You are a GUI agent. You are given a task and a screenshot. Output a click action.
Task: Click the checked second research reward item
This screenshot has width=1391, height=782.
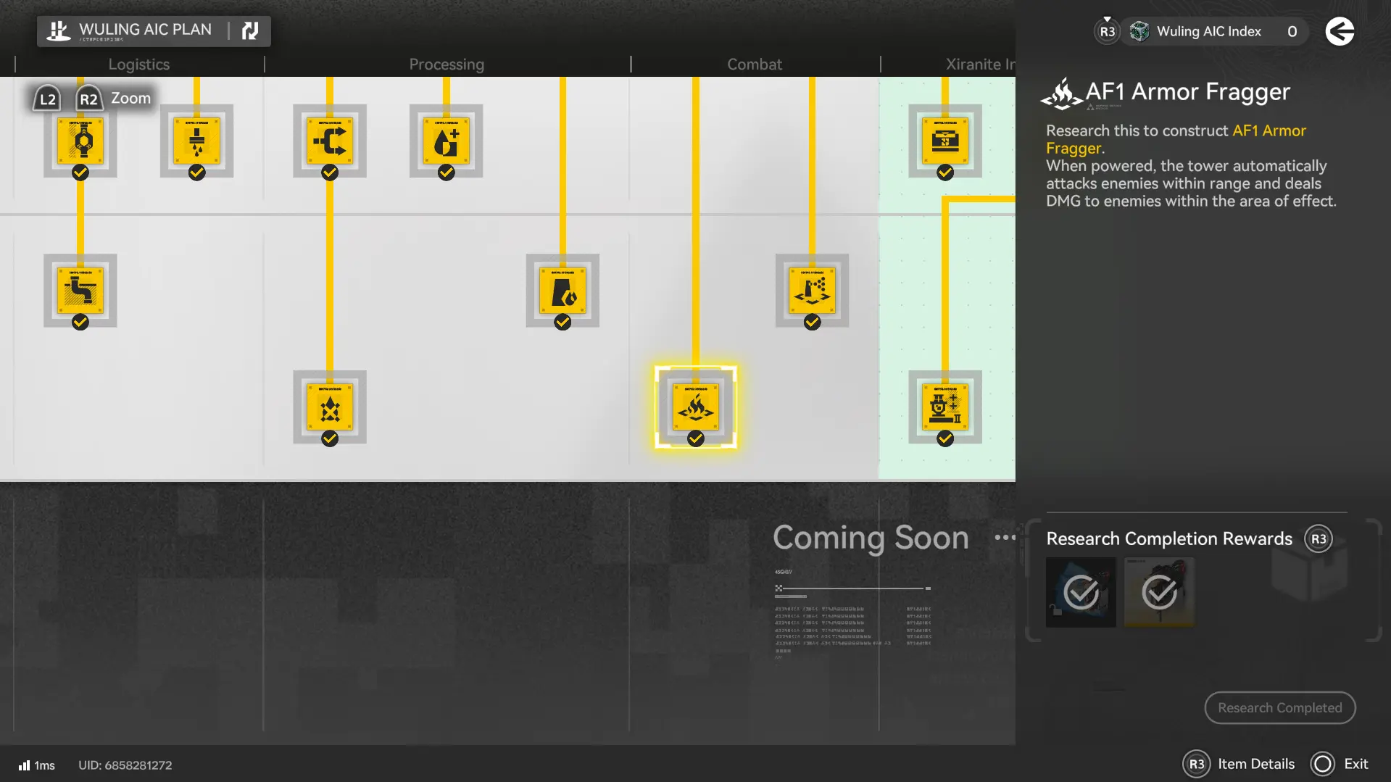click(x=1159, y=592)
